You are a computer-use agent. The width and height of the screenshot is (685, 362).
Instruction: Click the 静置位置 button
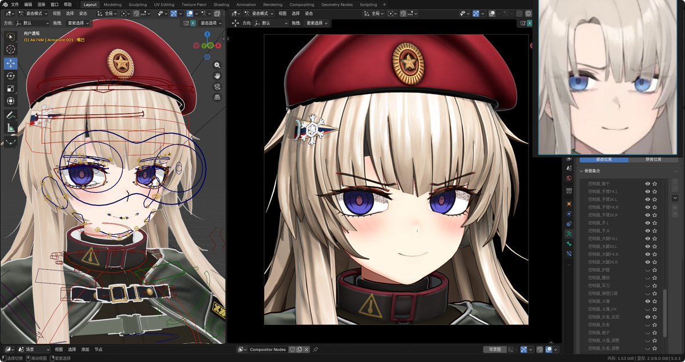(653, 160)
